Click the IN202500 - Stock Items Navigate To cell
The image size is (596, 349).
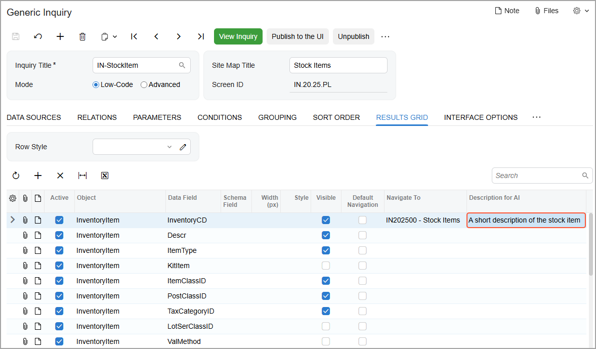(425, 220)
